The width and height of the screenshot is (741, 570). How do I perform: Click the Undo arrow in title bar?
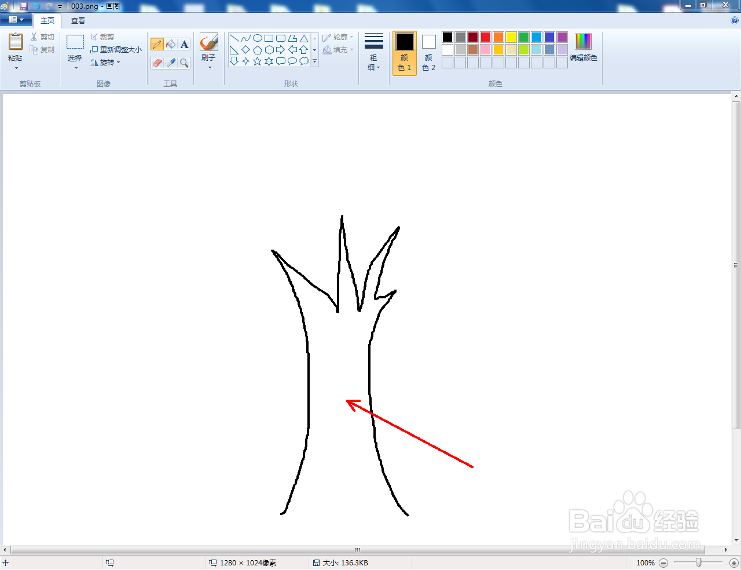pos(36,6)
